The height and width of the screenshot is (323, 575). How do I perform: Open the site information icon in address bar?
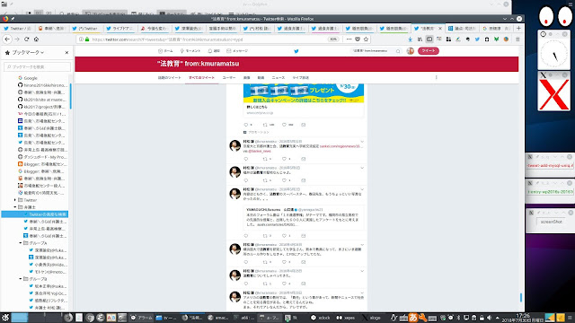point(81,39)
